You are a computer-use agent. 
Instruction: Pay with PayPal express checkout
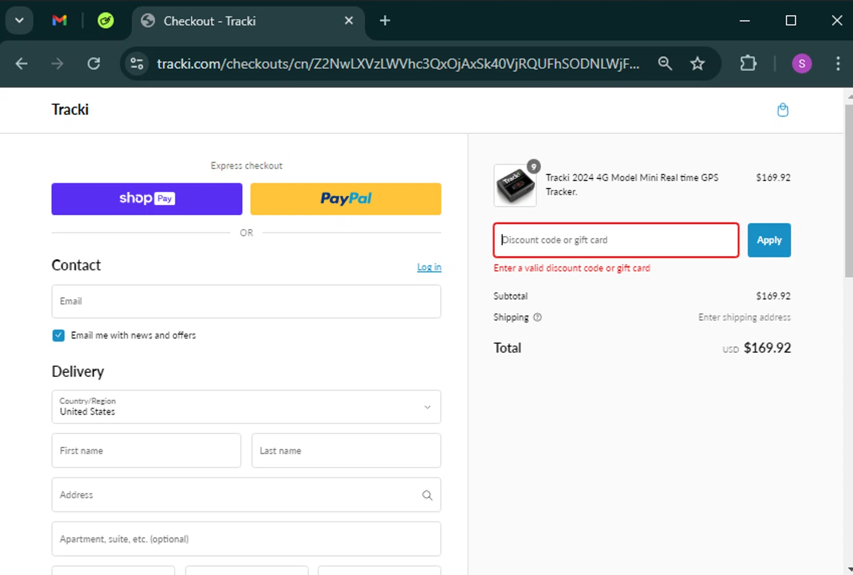point(346,199)
